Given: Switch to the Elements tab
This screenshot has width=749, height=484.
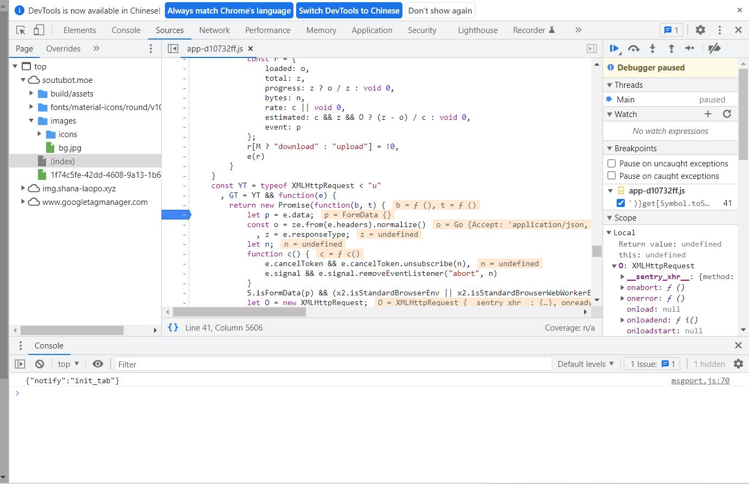Looking at the screenshot, I should [x=80, y=30].
